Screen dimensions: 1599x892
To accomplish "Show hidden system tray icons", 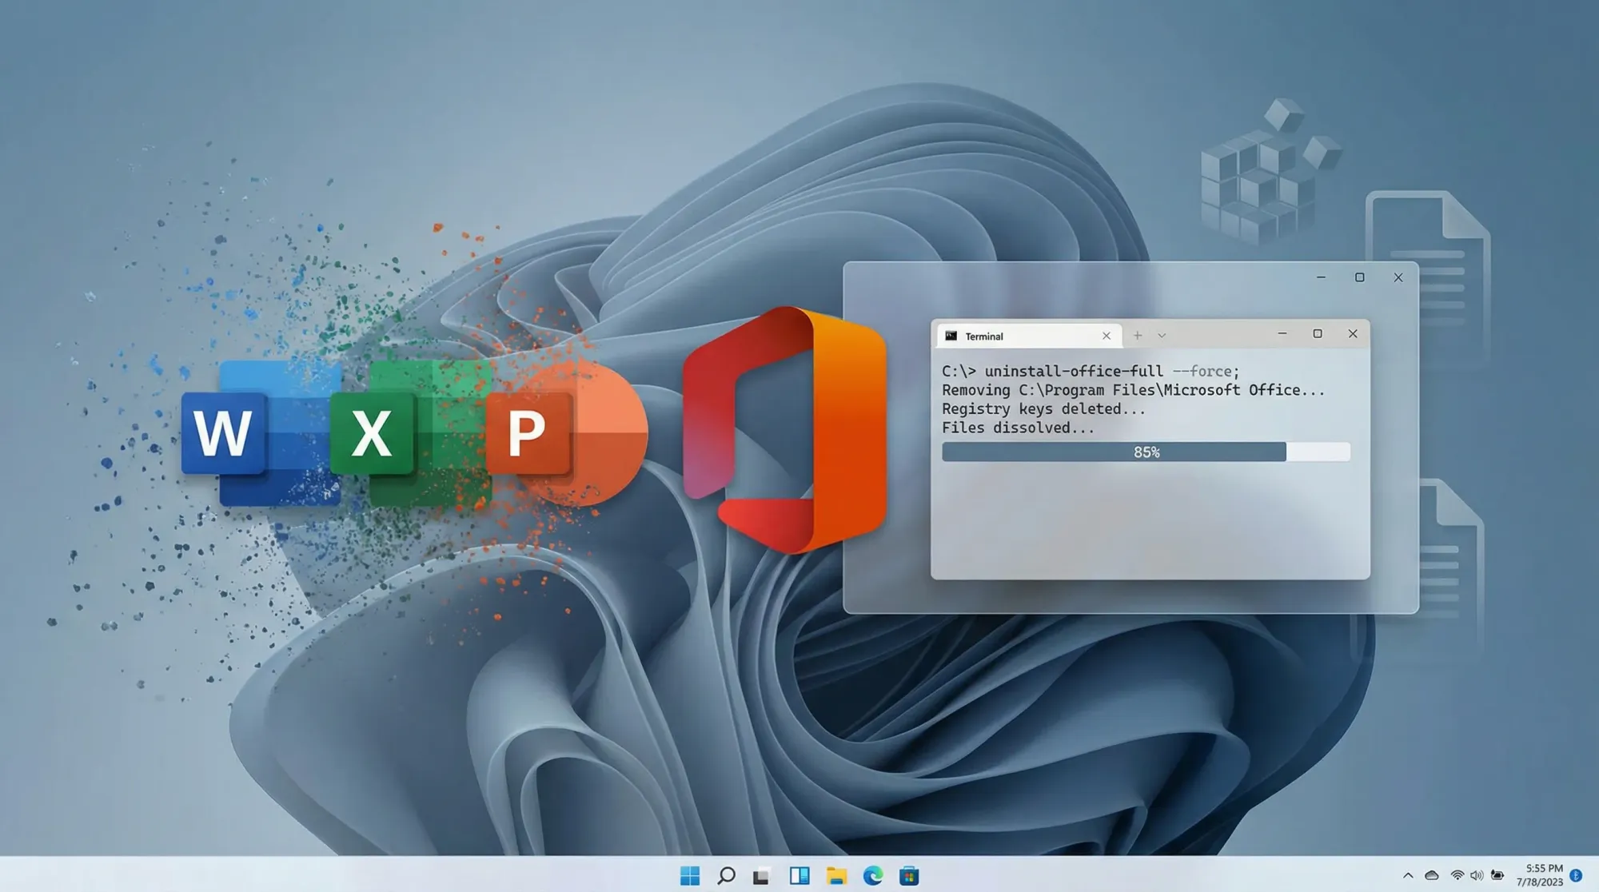I will pyautogui.click(x=1408, y=876).
